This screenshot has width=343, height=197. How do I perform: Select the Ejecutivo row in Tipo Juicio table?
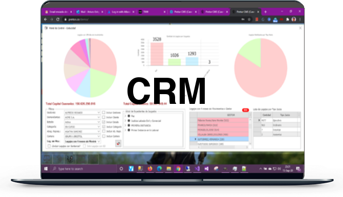point(277,120)
